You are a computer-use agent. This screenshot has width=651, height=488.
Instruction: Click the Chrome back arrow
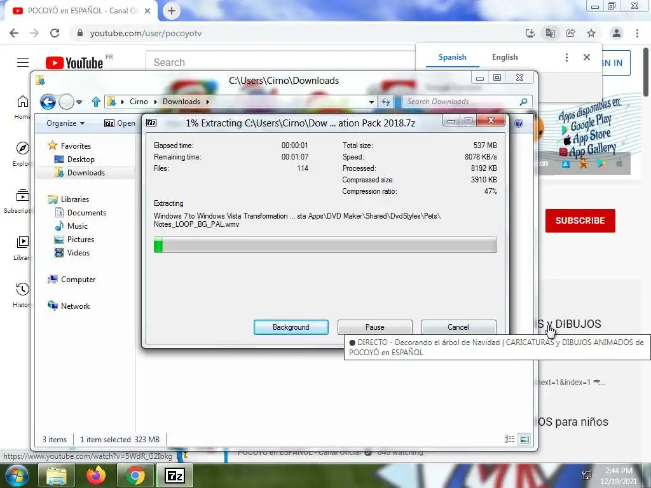point(14,33)
